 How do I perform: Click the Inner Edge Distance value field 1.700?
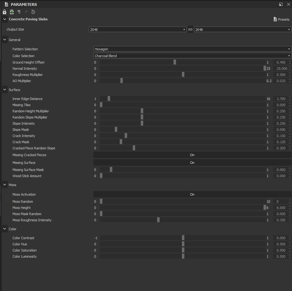point(281,99)
